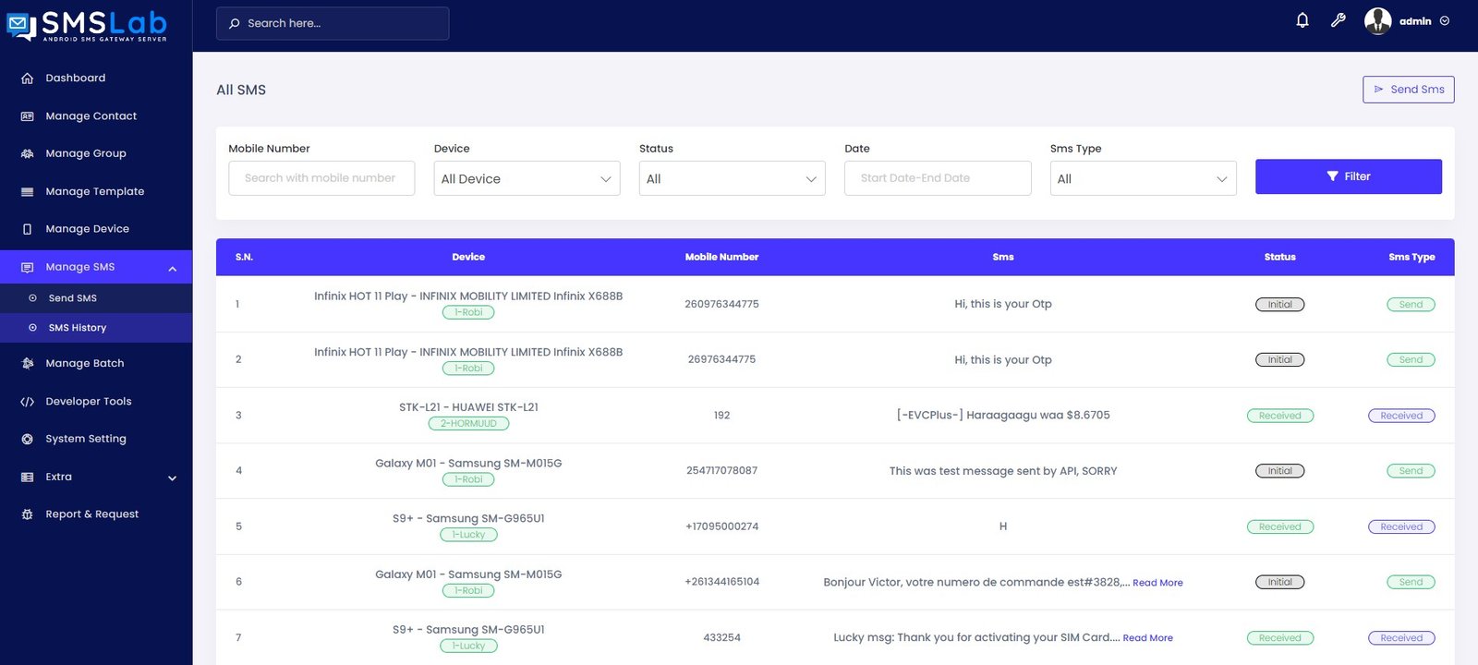Click the Manage Contact card icon
Screen dimensions: 1478x665
[27, 116]
